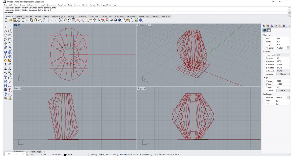The image size is (294, 156).
Task: Open the Top viewport title dropdown arrow
Action: (19, 25)
